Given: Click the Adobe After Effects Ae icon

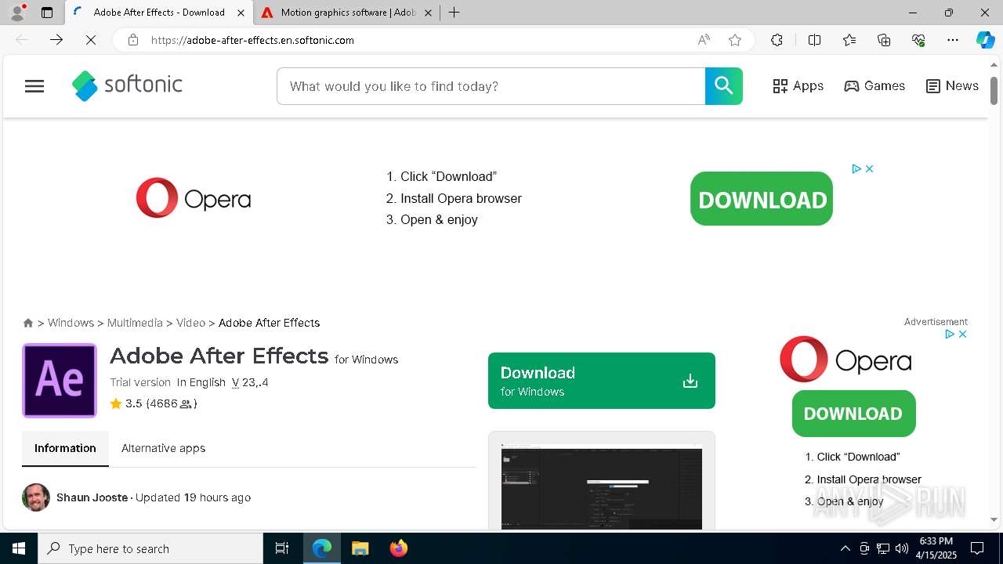Looking at the screenshot, I should [x=60, y=381].
